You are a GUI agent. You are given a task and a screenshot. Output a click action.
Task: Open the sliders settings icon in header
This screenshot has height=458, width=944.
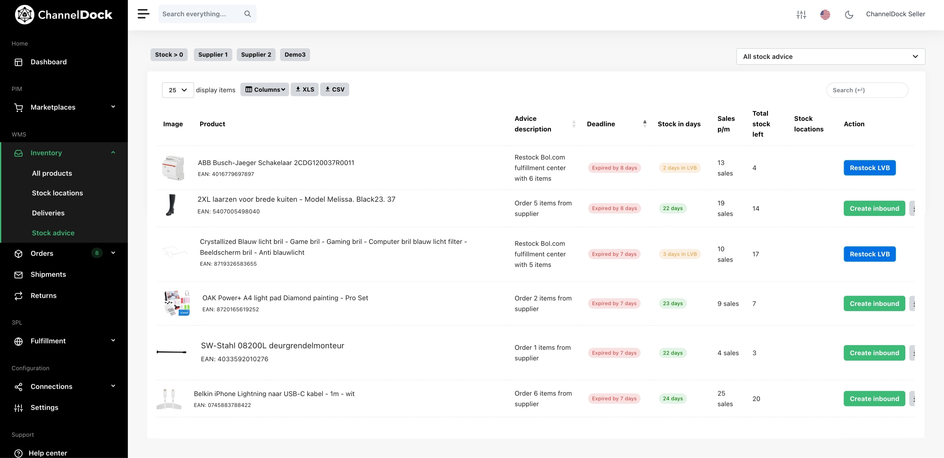[x=801, y=14]
